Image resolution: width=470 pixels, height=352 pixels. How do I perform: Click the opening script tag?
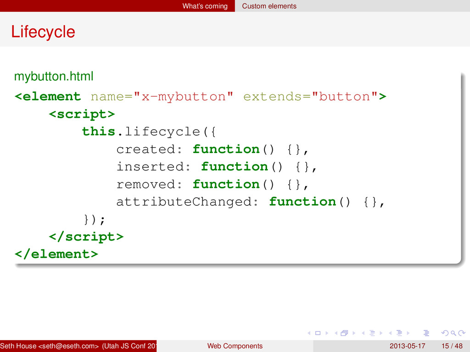pos(82,114)
